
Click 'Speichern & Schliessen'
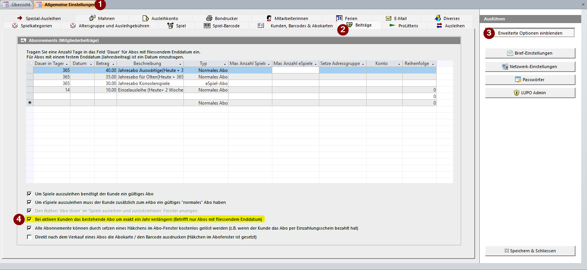[530, 251]
